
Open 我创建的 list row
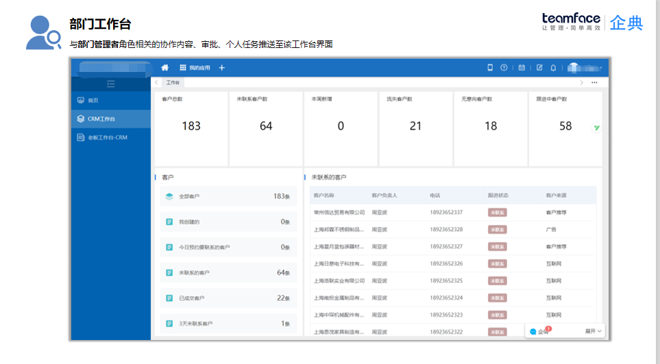click(x=228, y=222)
